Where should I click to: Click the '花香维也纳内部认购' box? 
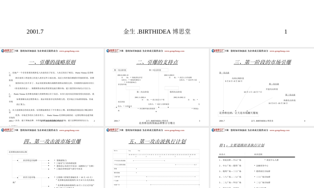coord(18,152)
